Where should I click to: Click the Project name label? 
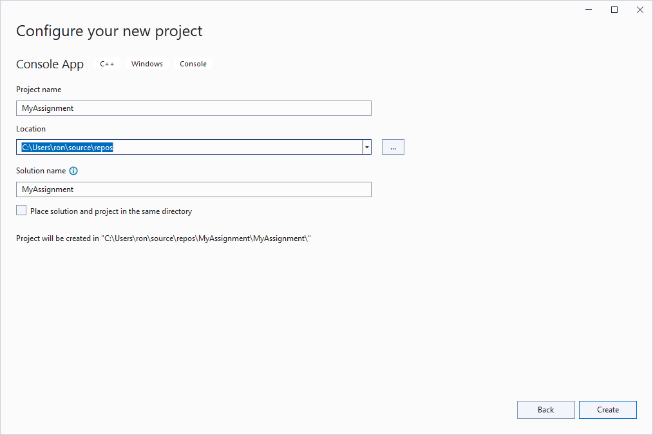tap(39, 89)
